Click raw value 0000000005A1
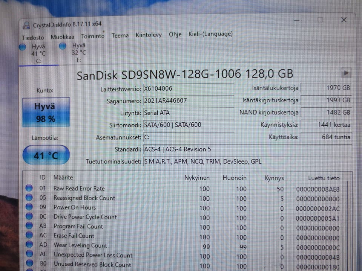Viewport: 362px width, 271px height. (318, 218)
